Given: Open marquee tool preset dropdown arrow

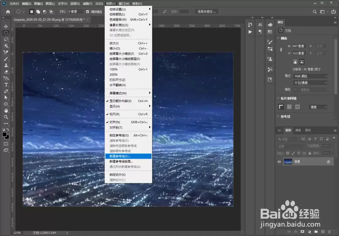Looking at the screenshot, I should [24, 12].
